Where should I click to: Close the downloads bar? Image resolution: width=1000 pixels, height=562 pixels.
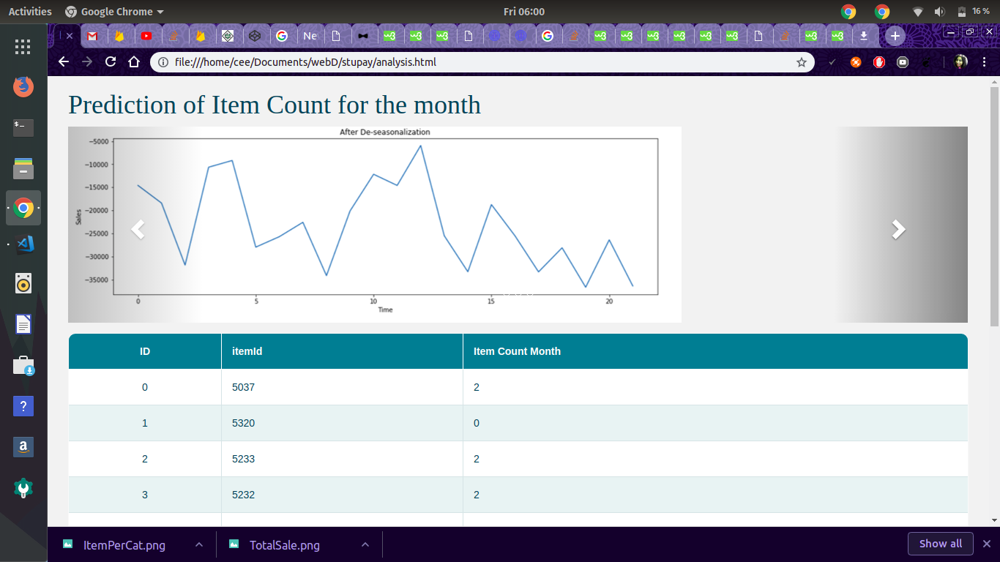pyautogui.click(x=986, y=544)
